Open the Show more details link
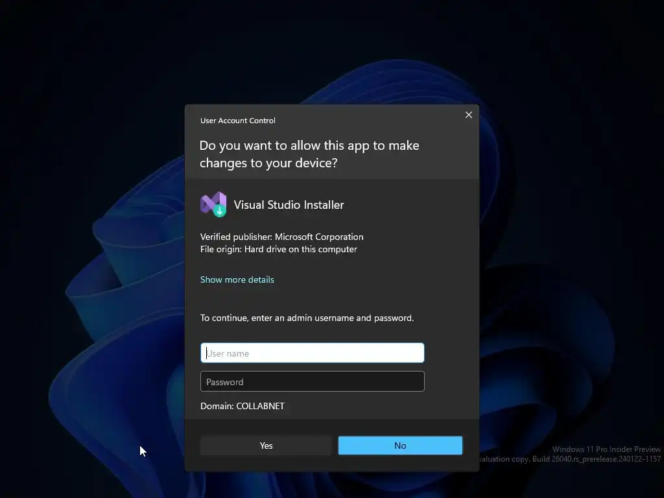This screenshot has height=498, width=664. point(237,279)
